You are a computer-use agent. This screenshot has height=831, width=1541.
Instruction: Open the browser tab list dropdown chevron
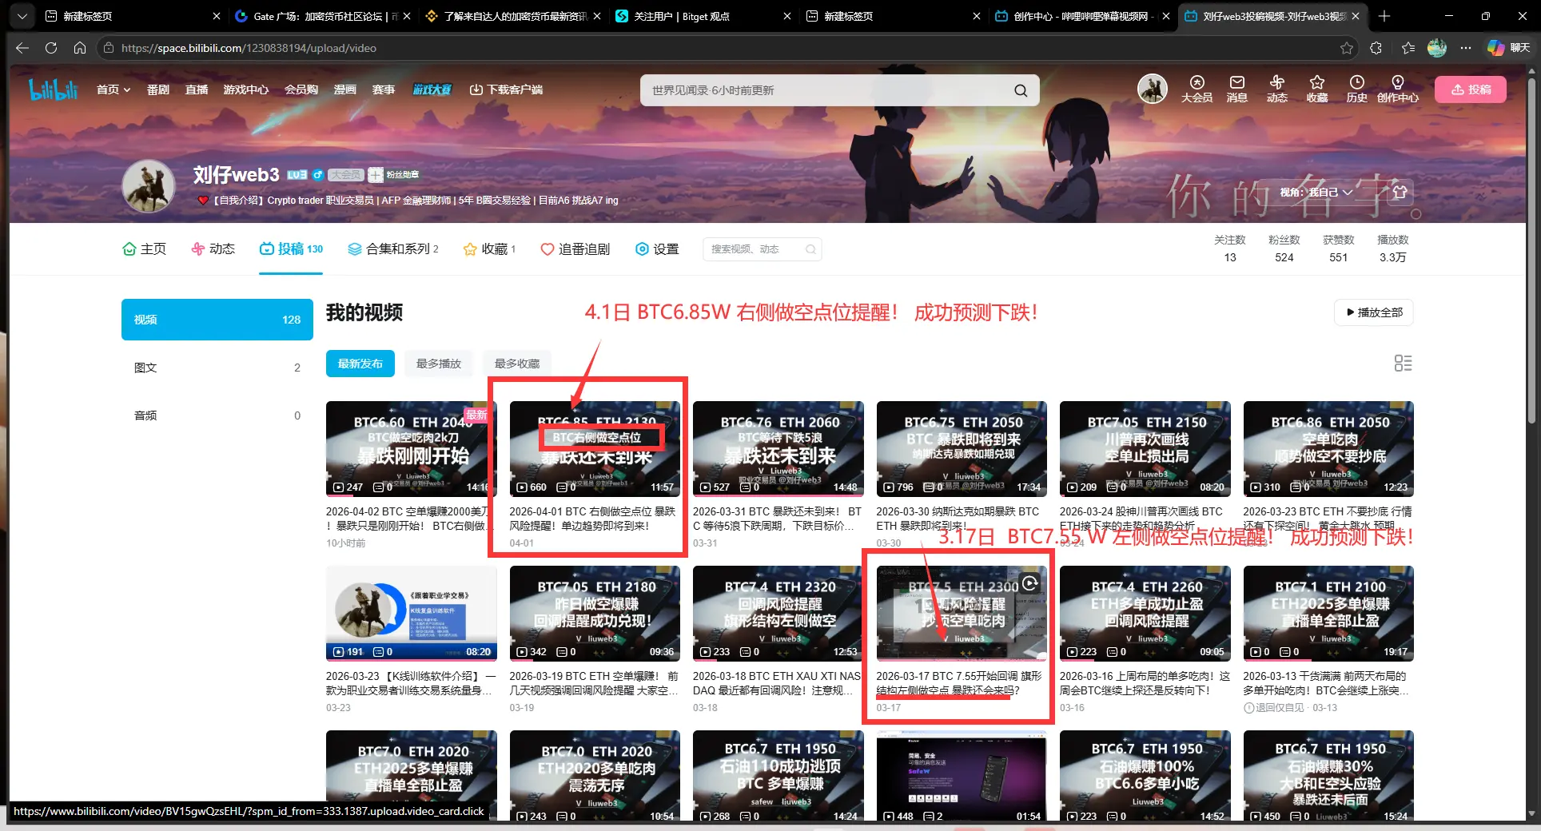click(22, 16)
